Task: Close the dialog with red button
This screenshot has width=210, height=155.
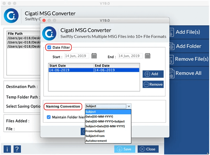Action: 44,20
